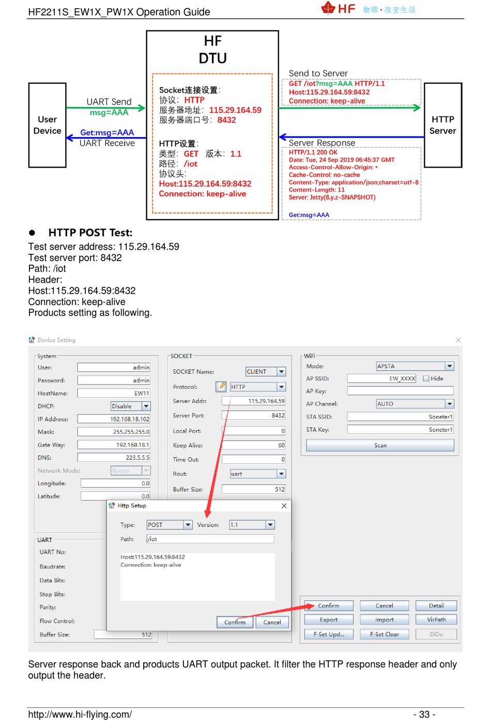This screenshot has width=491, height=728.
Task: Select the Mask field 255.255.255.0
Action: [114, 432]
